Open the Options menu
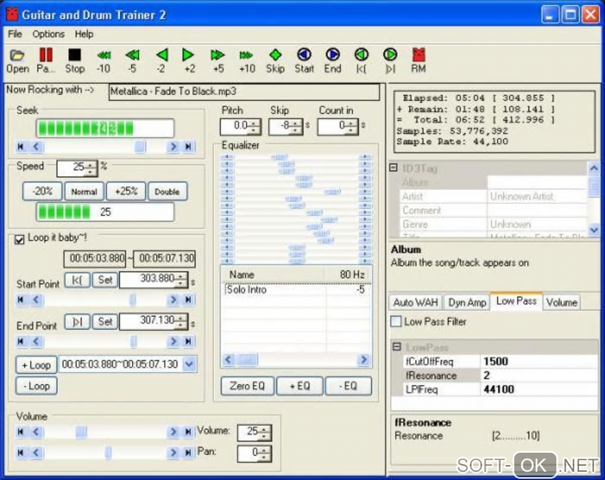This screenshot has width=605, height=480. tap(48, 34)
